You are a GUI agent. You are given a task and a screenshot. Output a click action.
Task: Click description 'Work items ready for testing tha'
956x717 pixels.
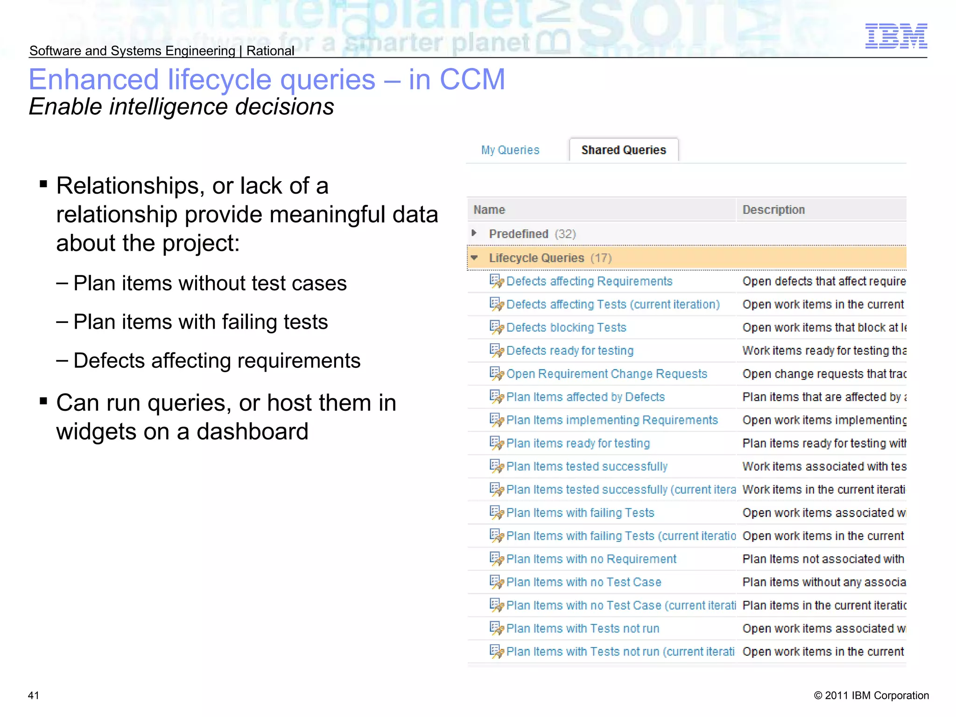(x=824, y=351)
